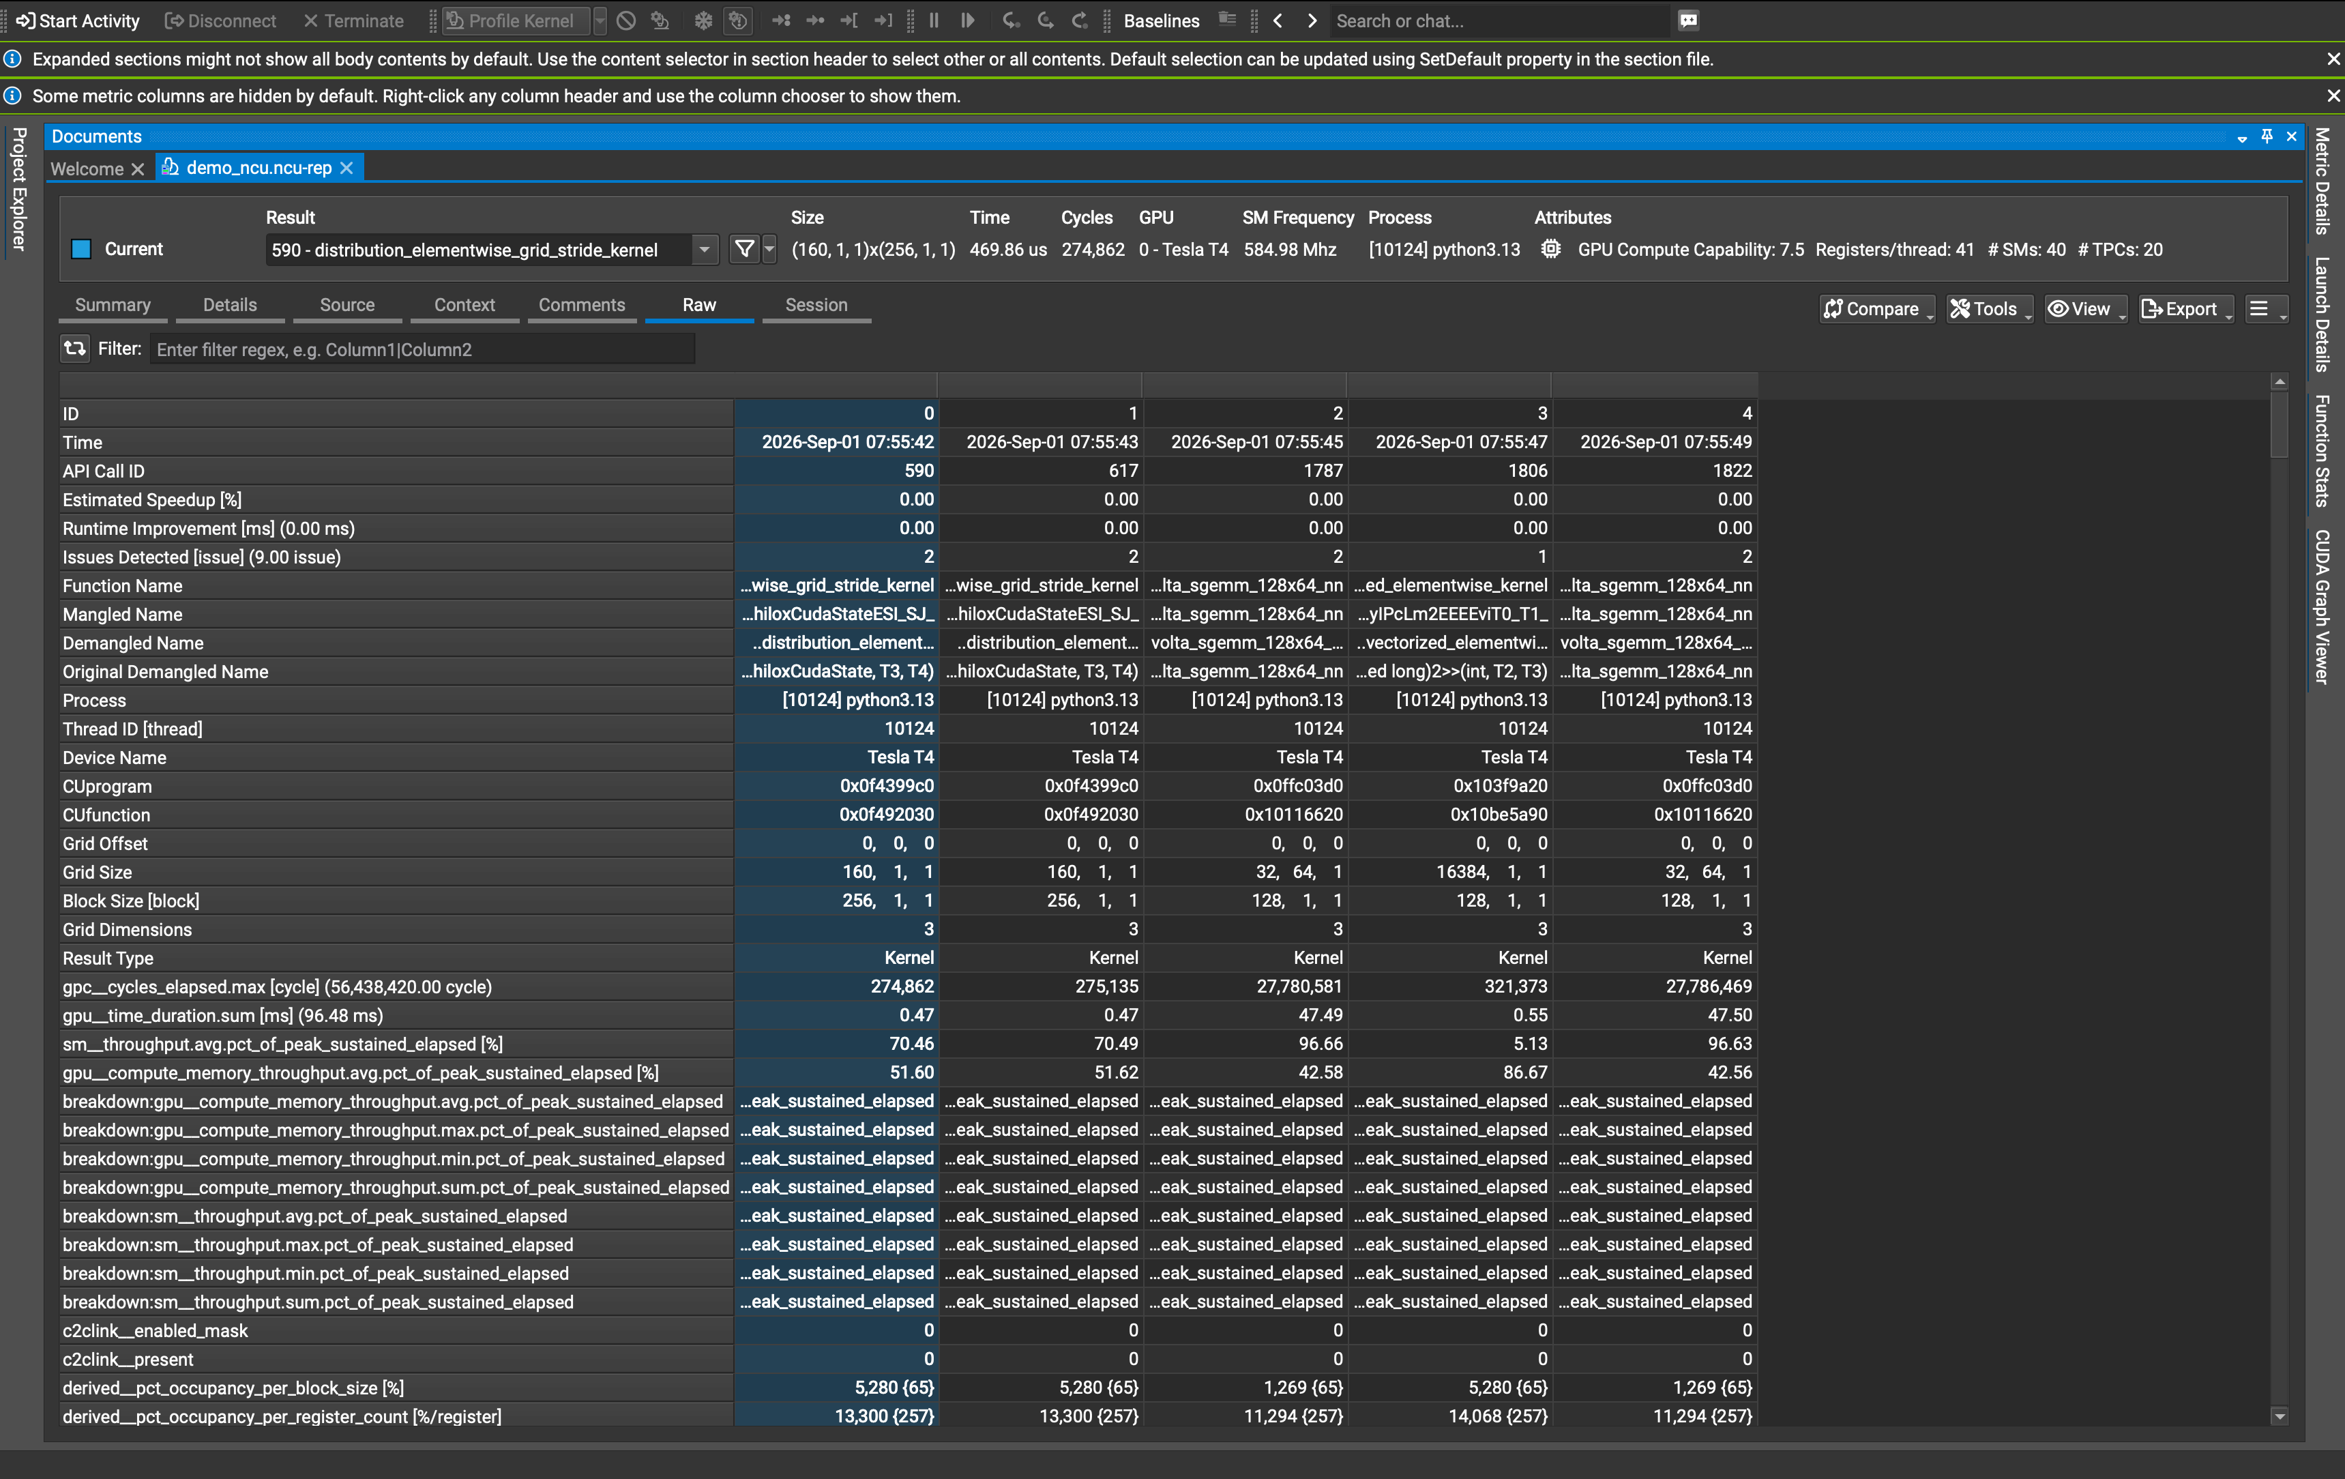
Task: Open the Tools dropdown button
Action: 1990,309
